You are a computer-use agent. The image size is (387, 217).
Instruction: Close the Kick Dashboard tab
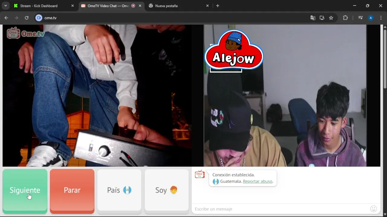pyautogui.click(x=72, y=6)
